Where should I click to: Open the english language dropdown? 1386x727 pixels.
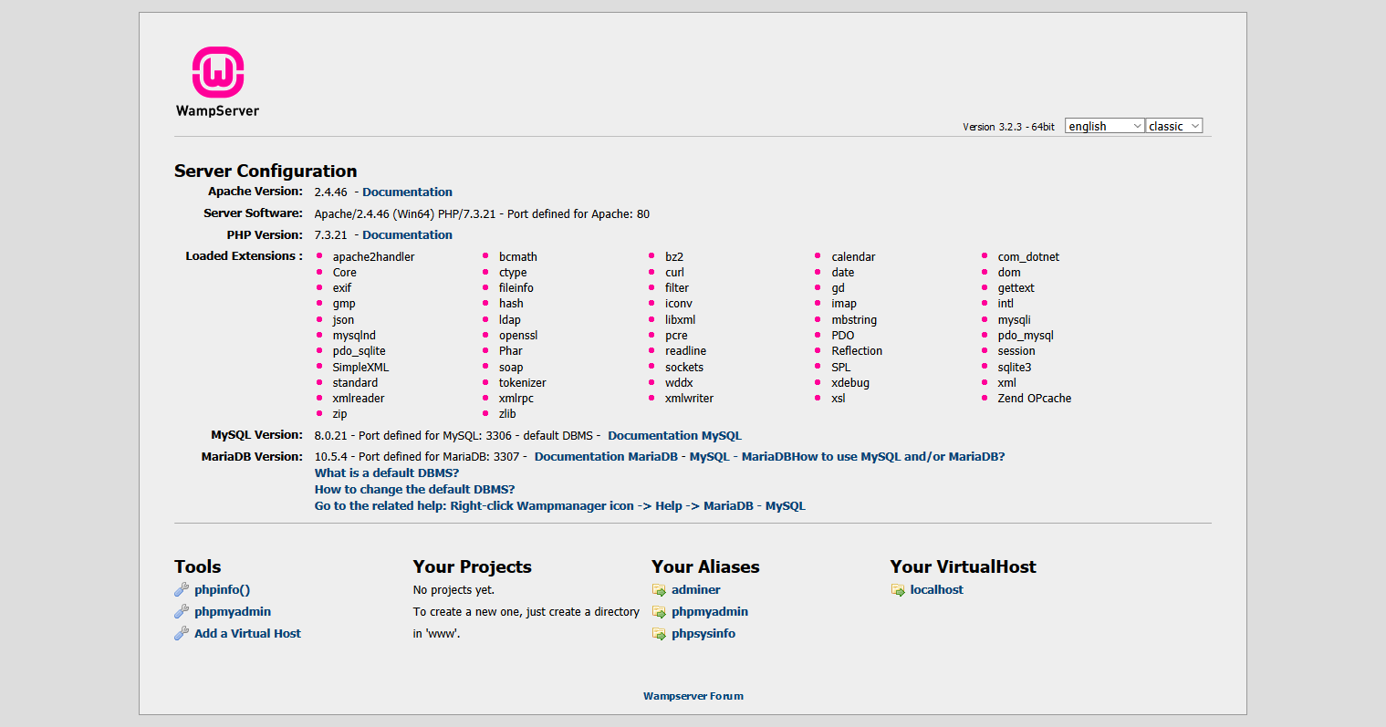pos(1105,126)
